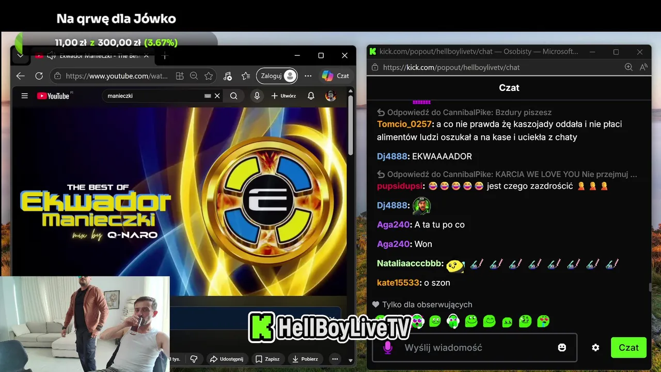Run the YouTube search magnifier button
This screenshot has height=372, width=661.
[234, 96]
